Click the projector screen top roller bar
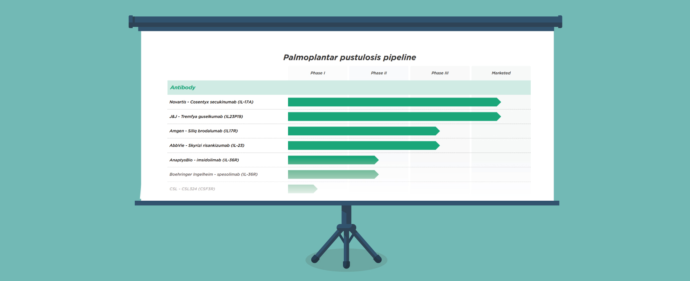 coord(345,22)
